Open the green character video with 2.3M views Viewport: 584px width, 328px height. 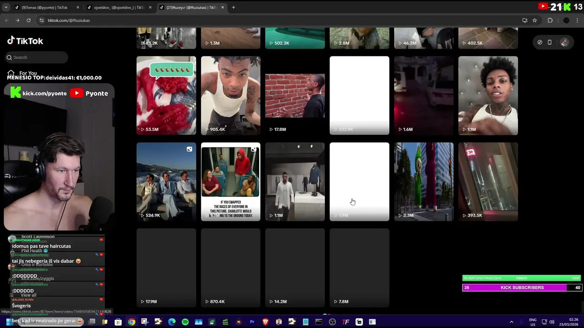[x=423, y=181]
